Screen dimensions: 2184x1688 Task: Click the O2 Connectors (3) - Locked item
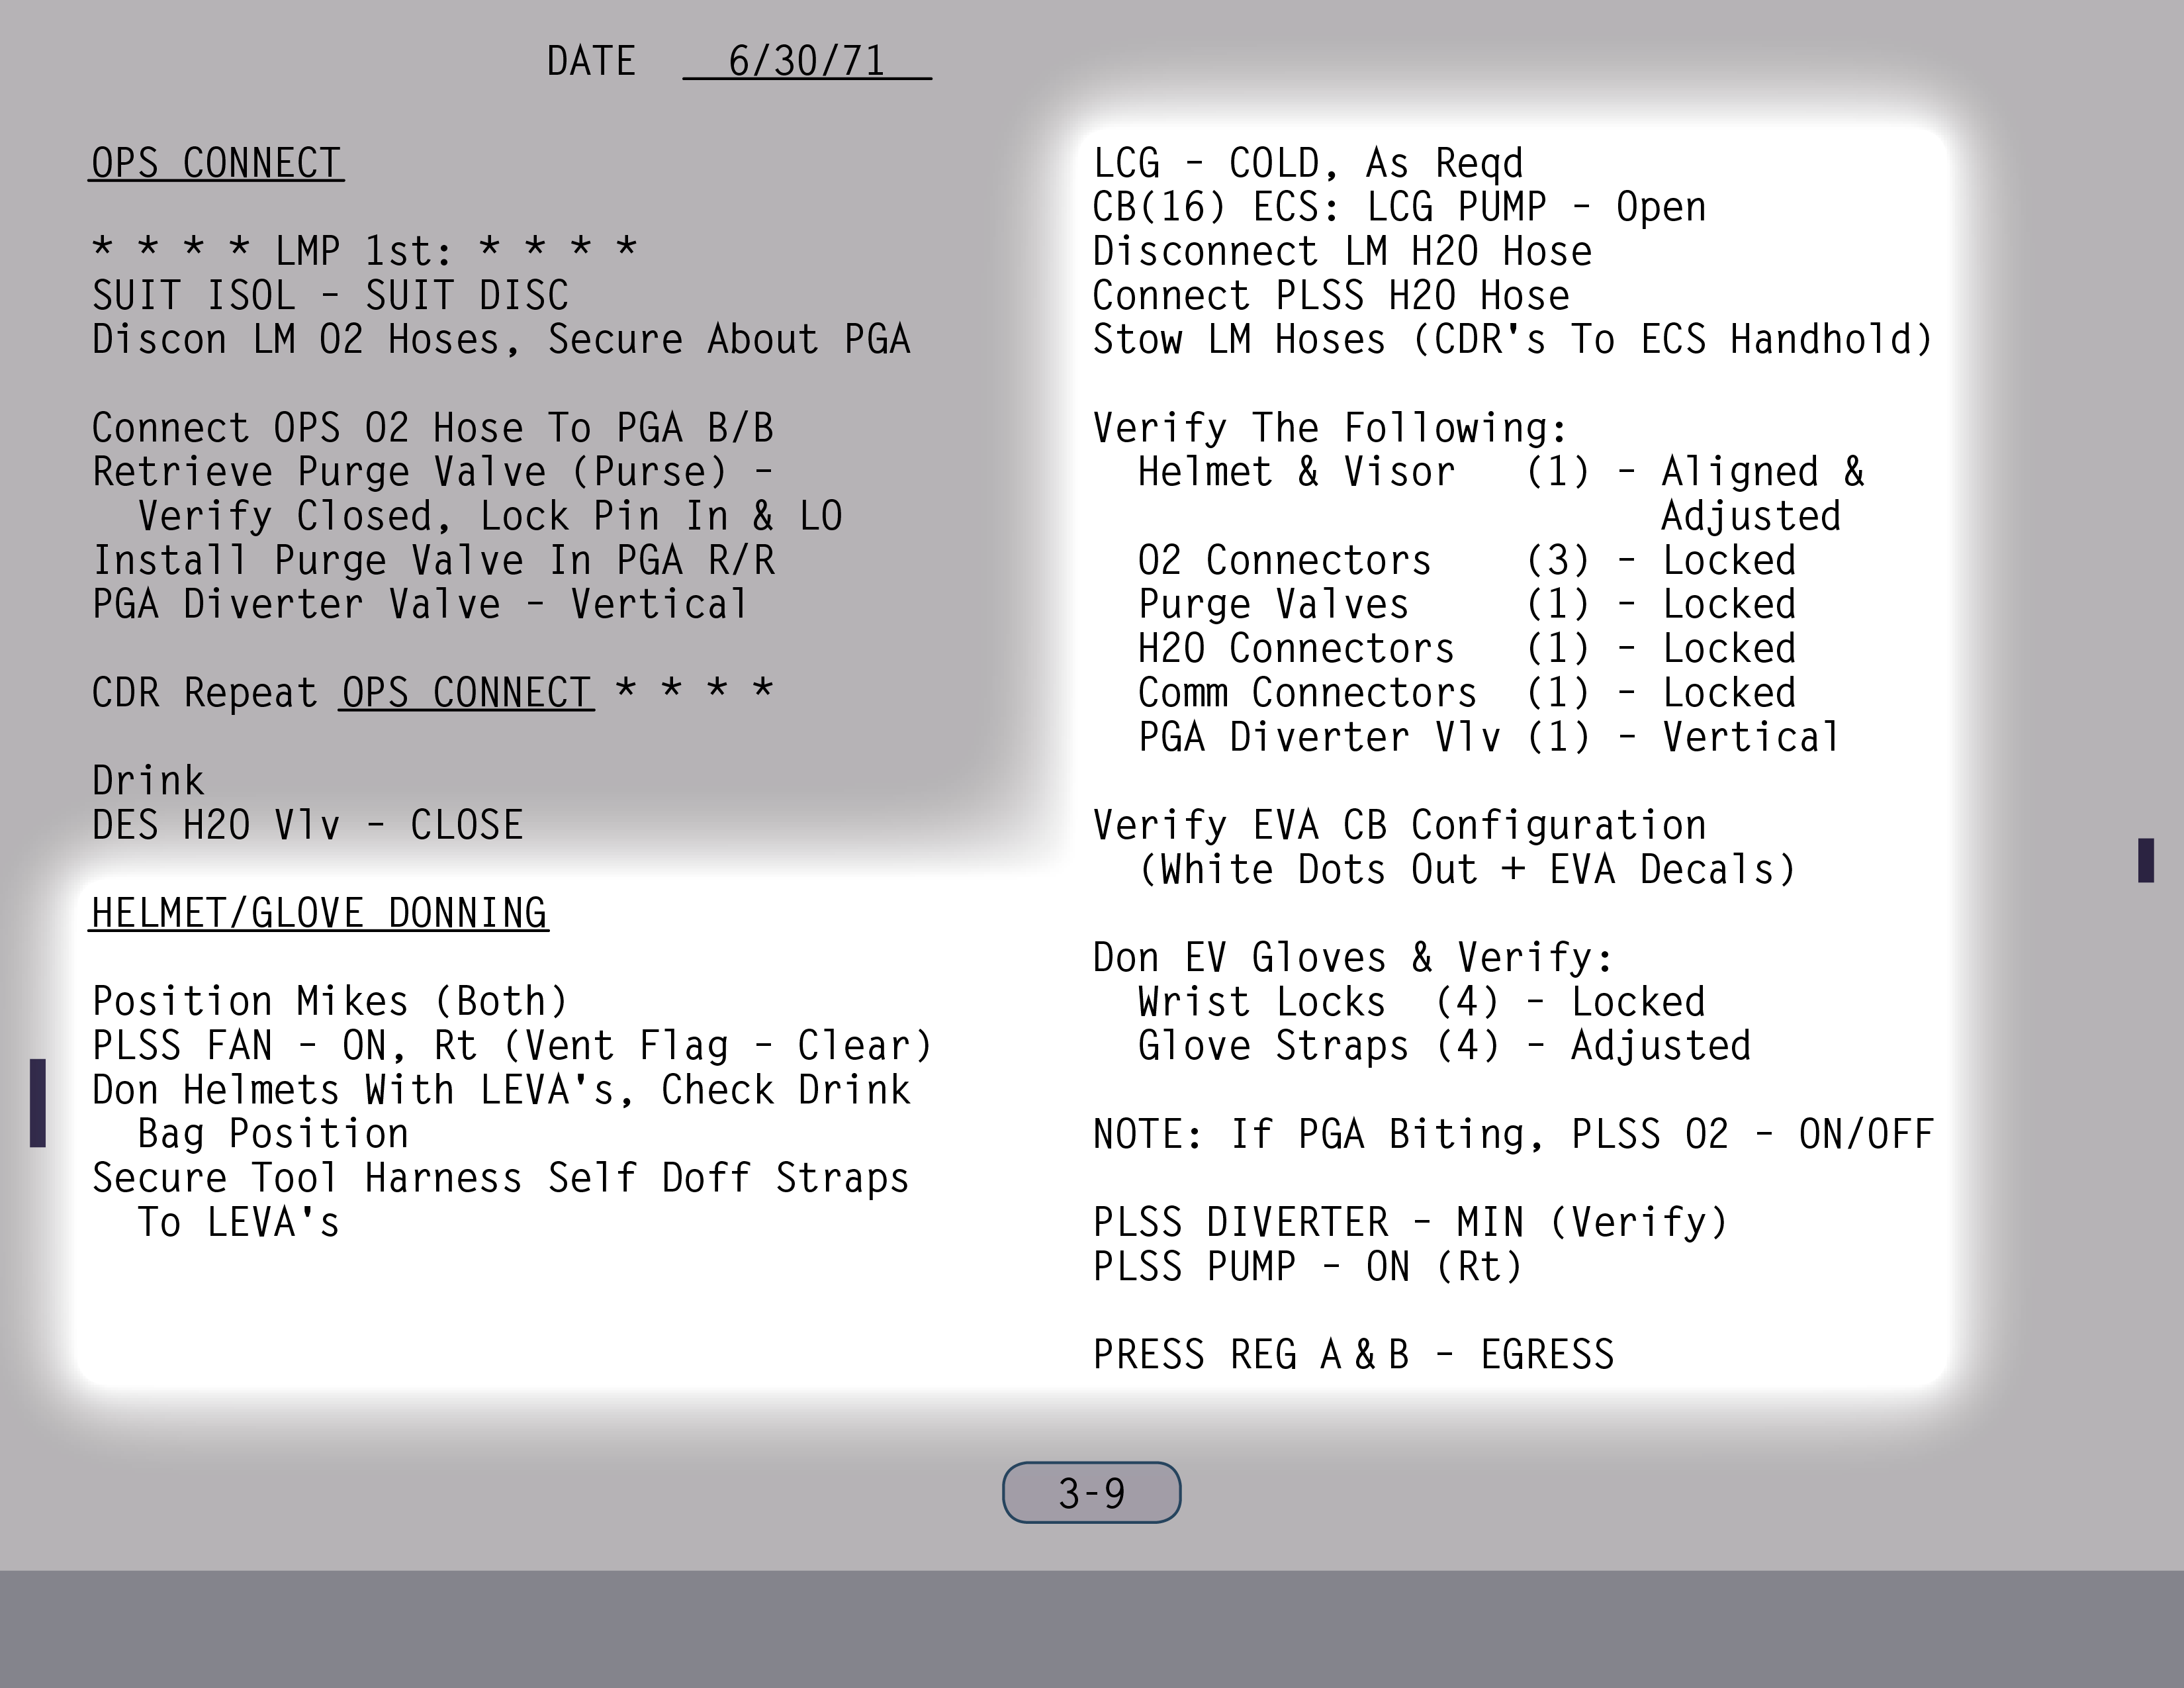click(x=1466, y=560)
